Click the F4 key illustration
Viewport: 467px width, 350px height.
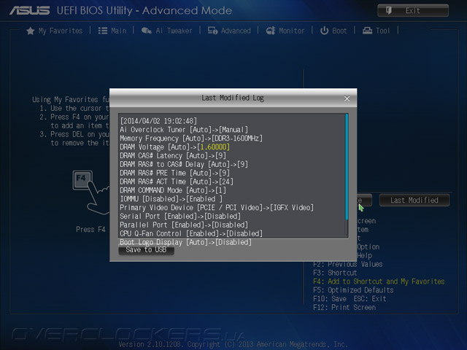click(82, 180)
